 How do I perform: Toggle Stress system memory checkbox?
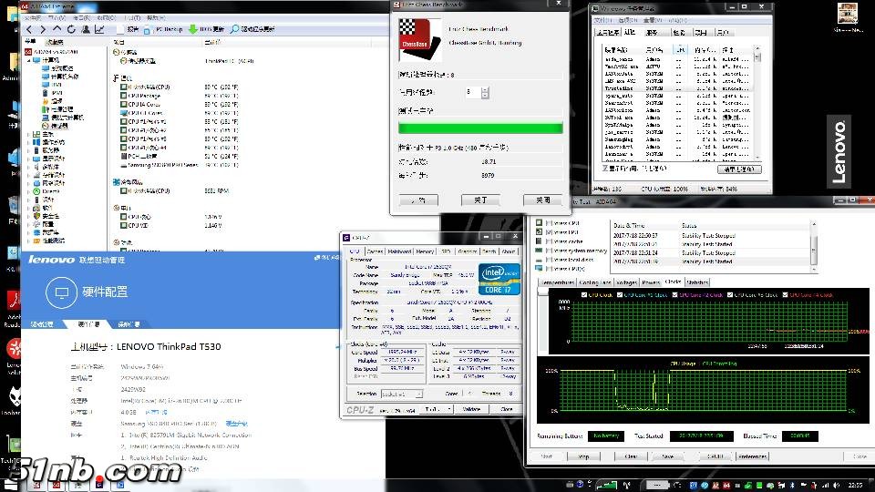pyautogui.click(x=549, y=251)
